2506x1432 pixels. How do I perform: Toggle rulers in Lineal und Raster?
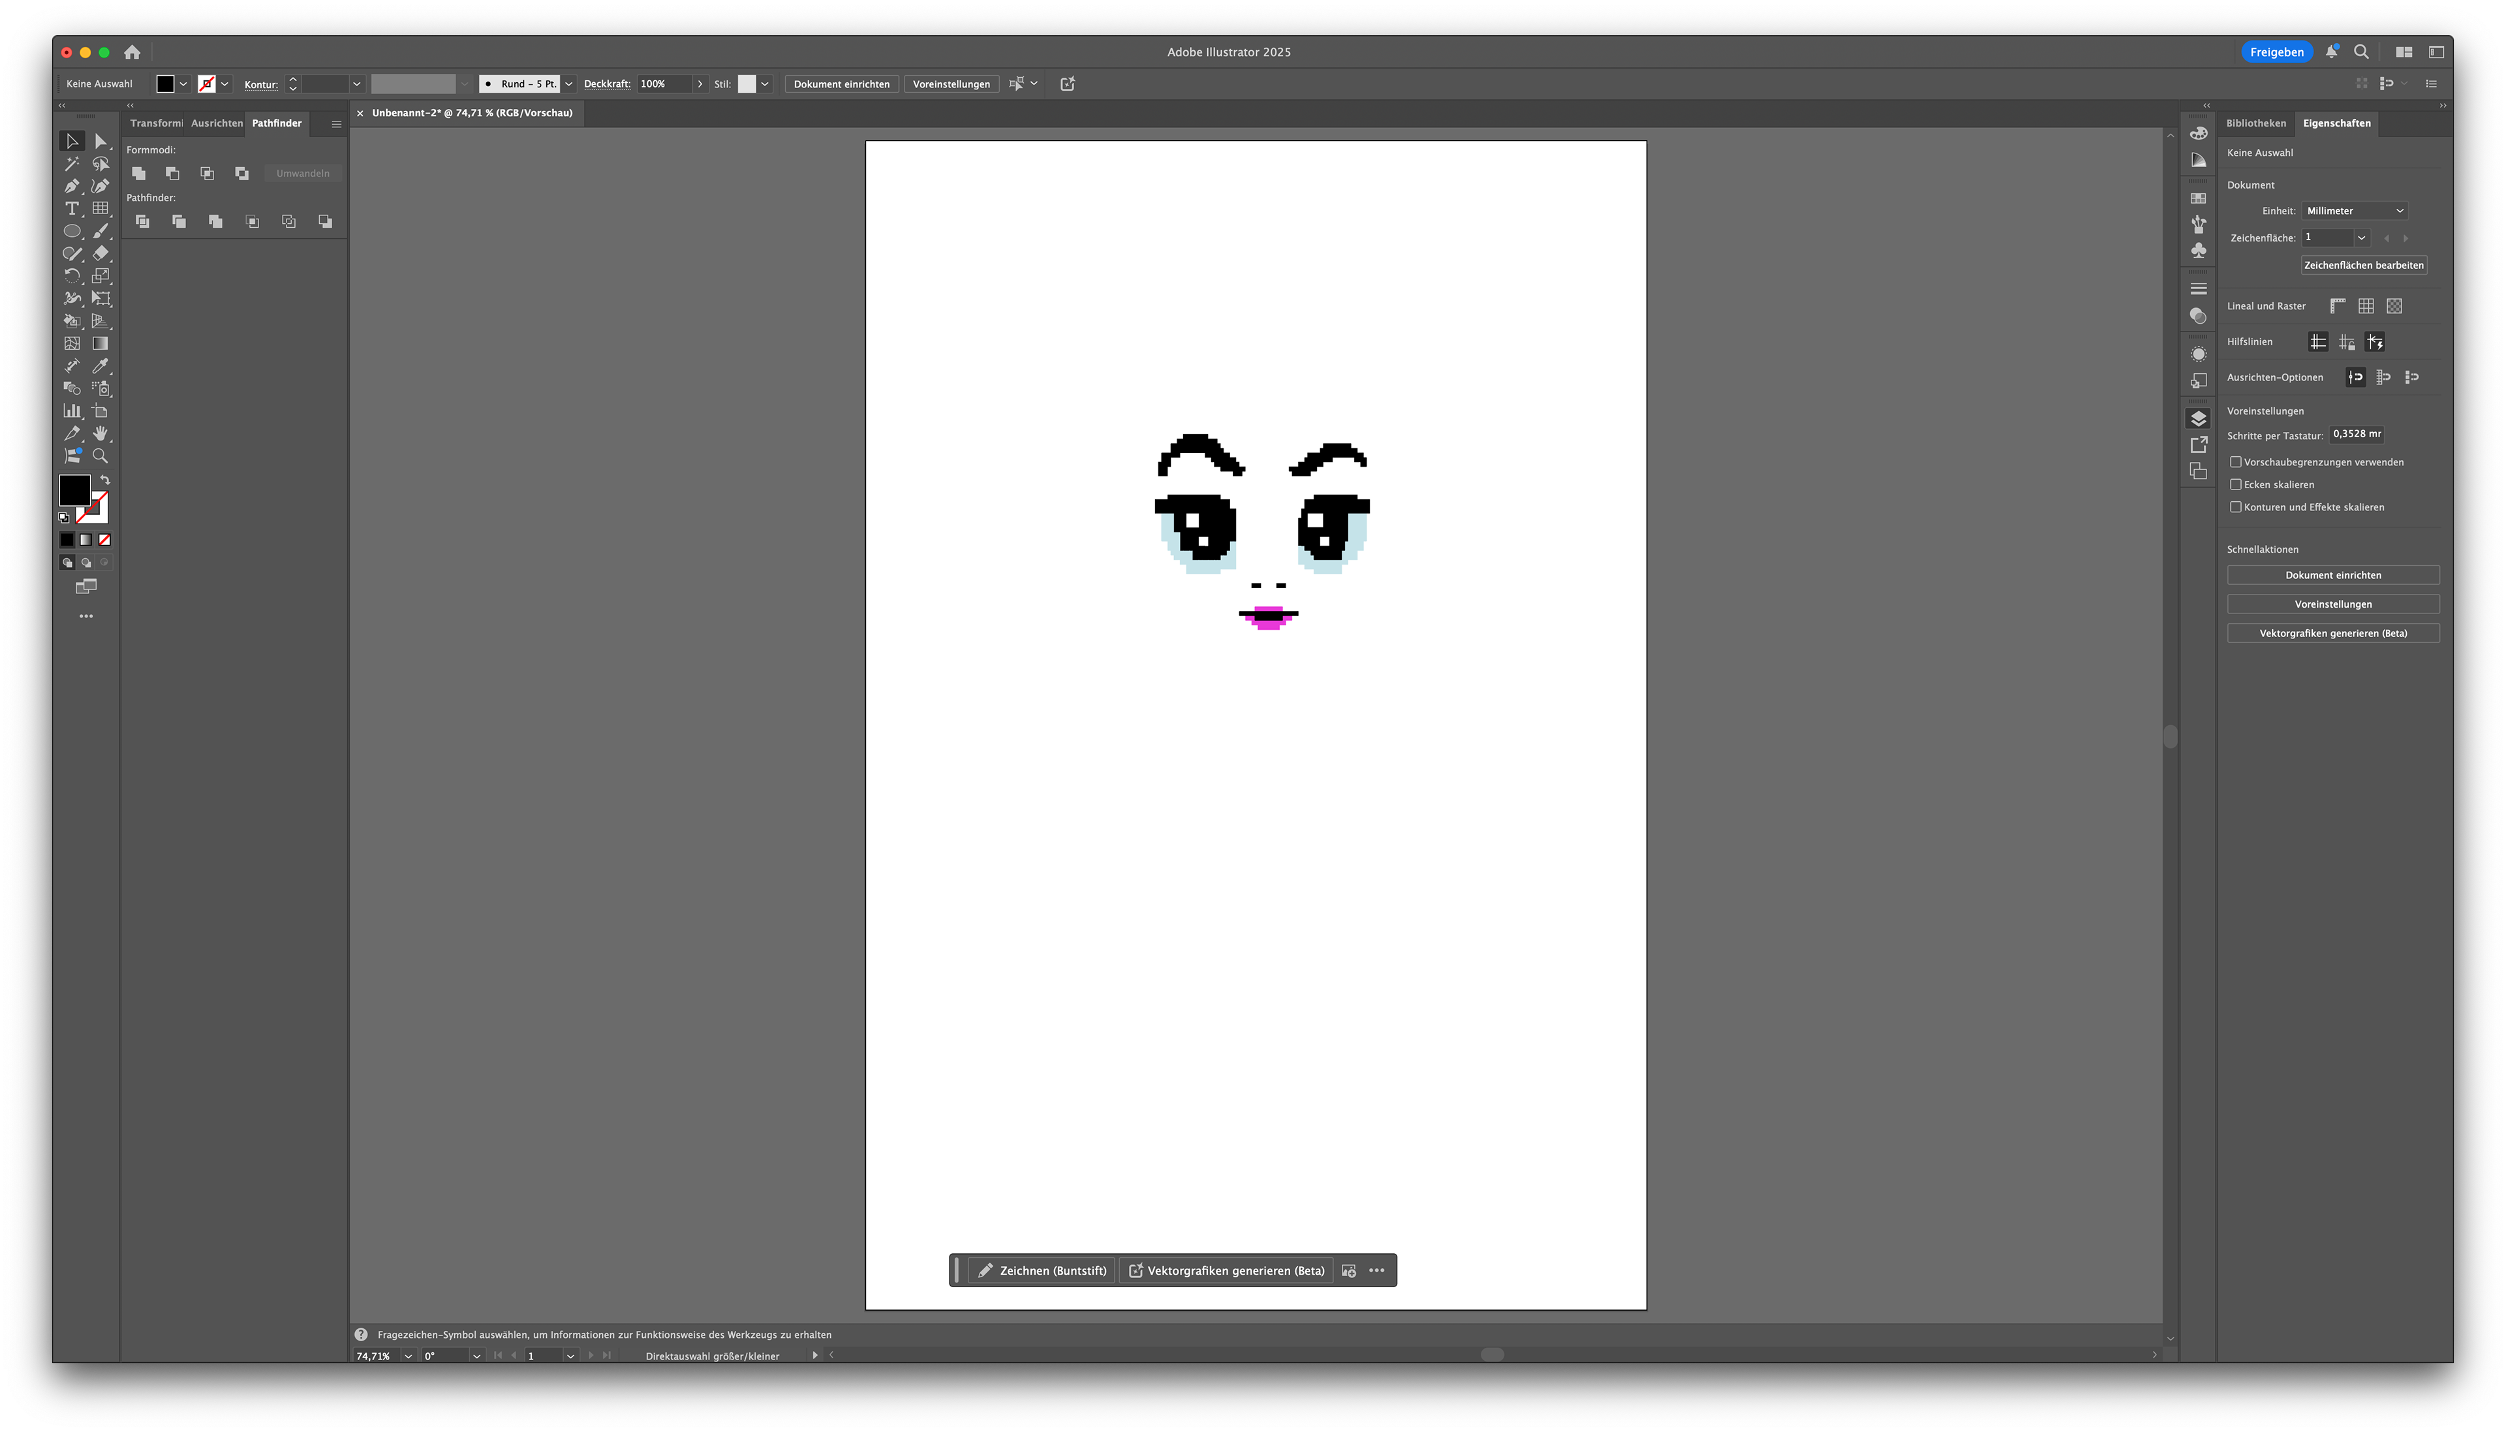pyautogui.click(x=2338, y=306)
